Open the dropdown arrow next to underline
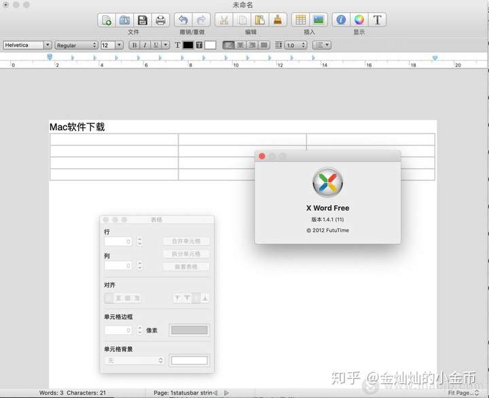This screenshot has height=398, width=489. [166, 45]
